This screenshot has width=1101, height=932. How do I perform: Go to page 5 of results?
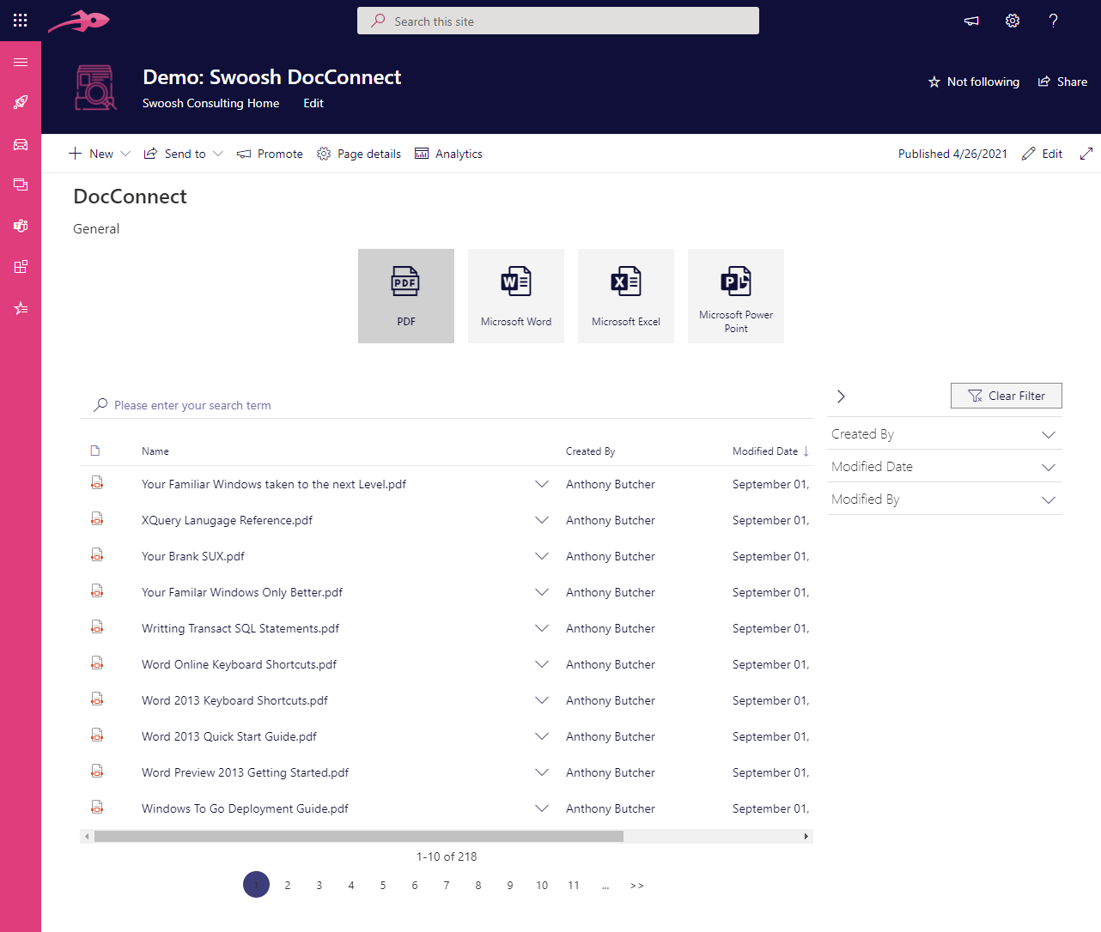pyautogui.click(x=383, y=885)
